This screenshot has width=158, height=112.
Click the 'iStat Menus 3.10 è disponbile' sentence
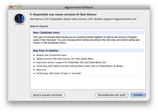point(83,19)
